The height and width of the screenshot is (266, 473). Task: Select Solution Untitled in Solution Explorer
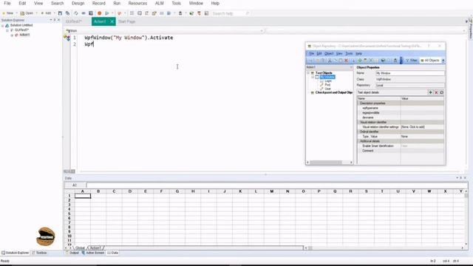pos(21,25)
